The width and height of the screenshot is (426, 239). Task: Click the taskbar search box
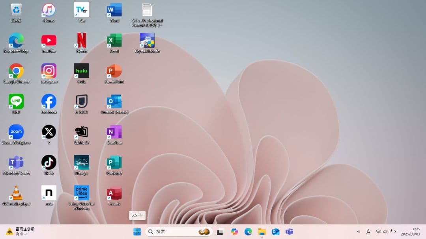(179, 232)
